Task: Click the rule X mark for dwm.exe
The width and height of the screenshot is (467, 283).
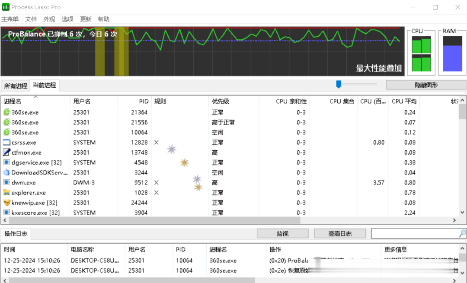Action: coord(157,183)
